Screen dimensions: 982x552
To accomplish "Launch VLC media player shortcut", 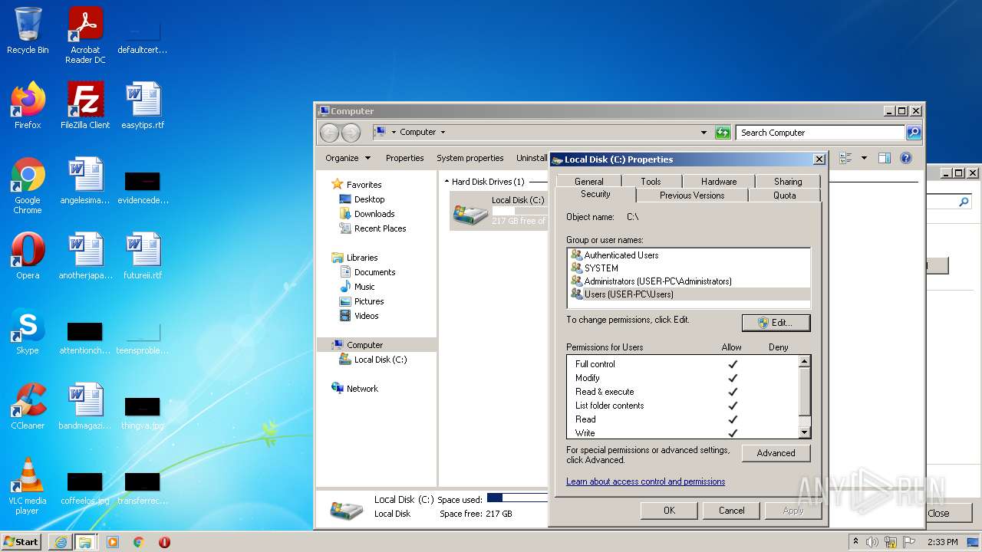I will click(28, 486).
